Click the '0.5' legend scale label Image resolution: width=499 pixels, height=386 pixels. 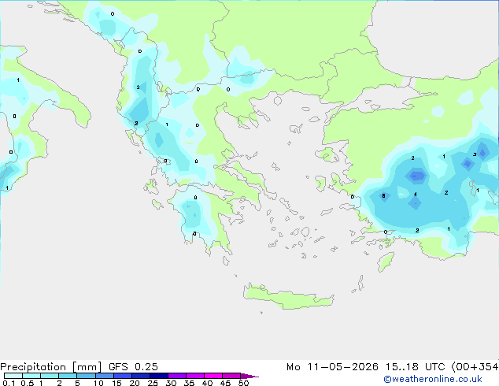tap(28, 383)
